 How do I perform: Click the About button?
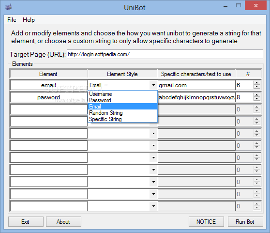63,222
